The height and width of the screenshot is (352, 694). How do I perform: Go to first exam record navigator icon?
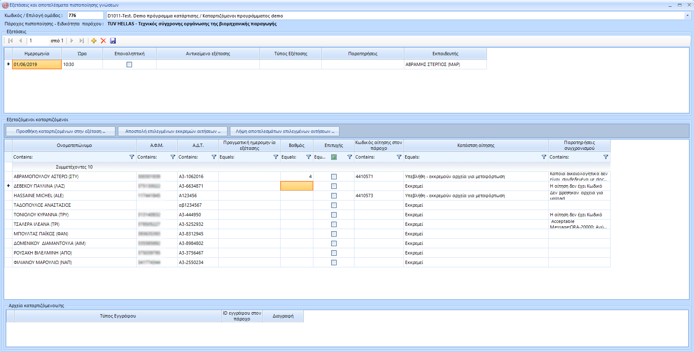click(x=10, y=41)
